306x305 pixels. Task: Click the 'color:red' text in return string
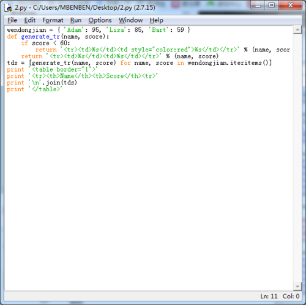point(171,50)
